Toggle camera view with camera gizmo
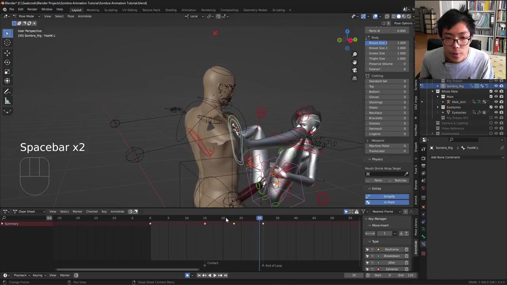The height and width of the screenshot is (285, 507). [355, 70]
